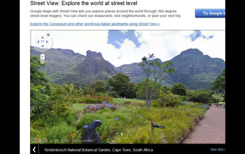Click the Google logo on the imagery
This screenshot has width=245, height=154.
pos(39,140)
